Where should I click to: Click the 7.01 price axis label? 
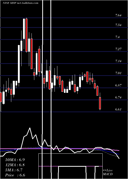(118, 73)
